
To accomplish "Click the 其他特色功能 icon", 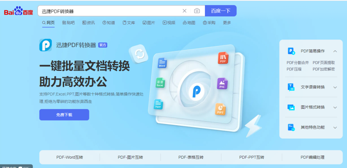I will (291, 127).
